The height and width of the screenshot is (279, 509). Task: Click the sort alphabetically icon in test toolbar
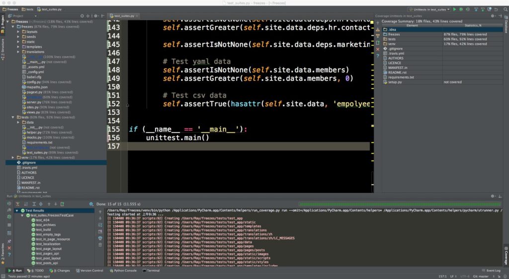[26, 204]
